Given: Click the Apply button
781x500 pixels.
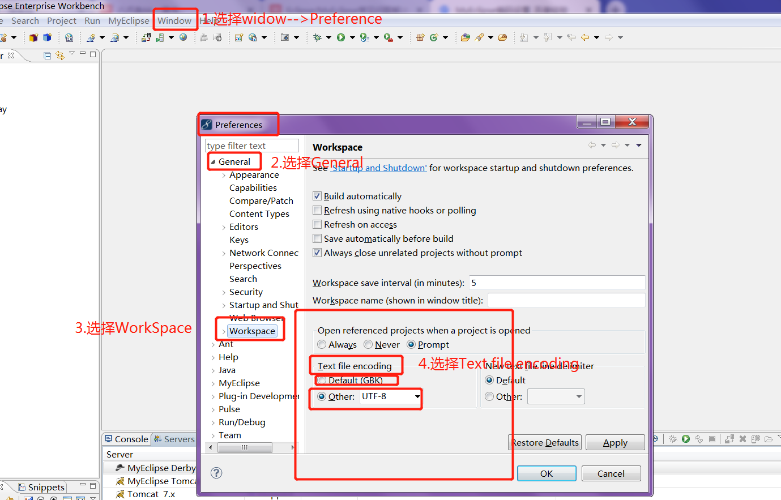Looking at the screenshot, I should tap(615, 442).
